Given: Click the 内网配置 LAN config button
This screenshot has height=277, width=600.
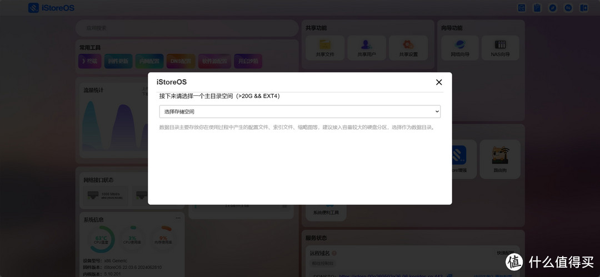Looking at the screenshot, I should (x=149, y=61).
